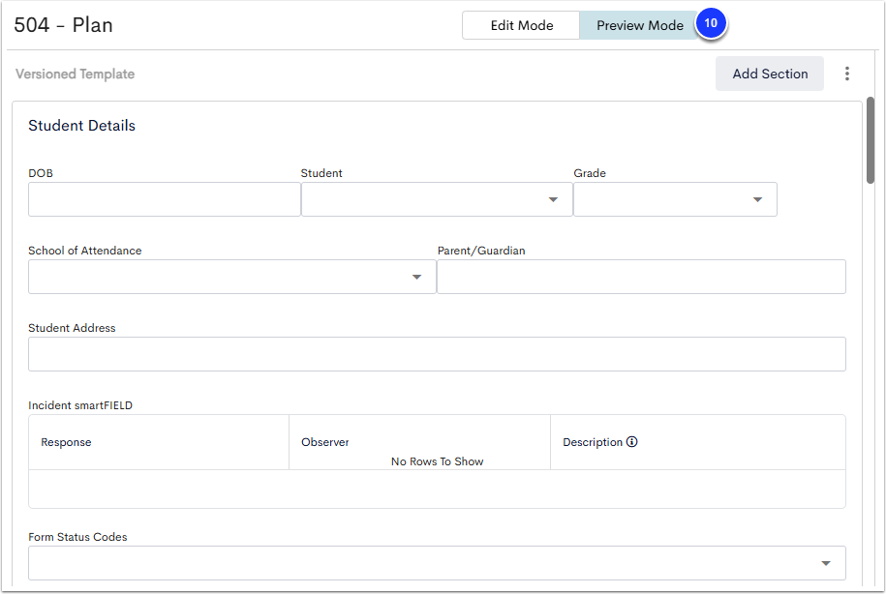Open the Student dropdown
The height and width of the screenshot is (594, 886).
[437, 199]
